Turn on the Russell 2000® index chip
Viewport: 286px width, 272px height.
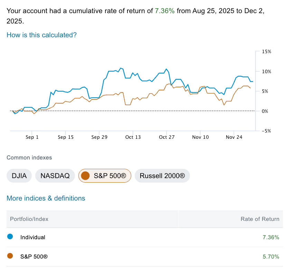coord(162,176)
